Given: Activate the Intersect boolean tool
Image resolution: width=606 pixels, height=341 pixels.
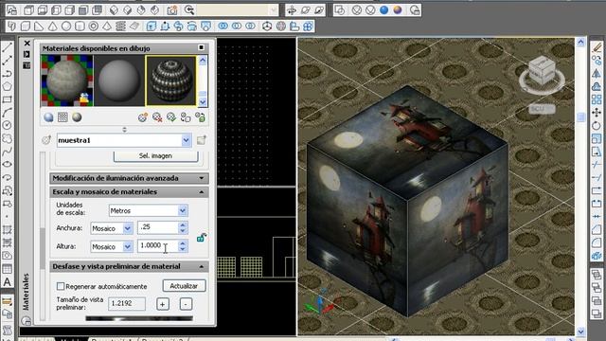Looking at the screenshot, I should (x=250, y=26).
